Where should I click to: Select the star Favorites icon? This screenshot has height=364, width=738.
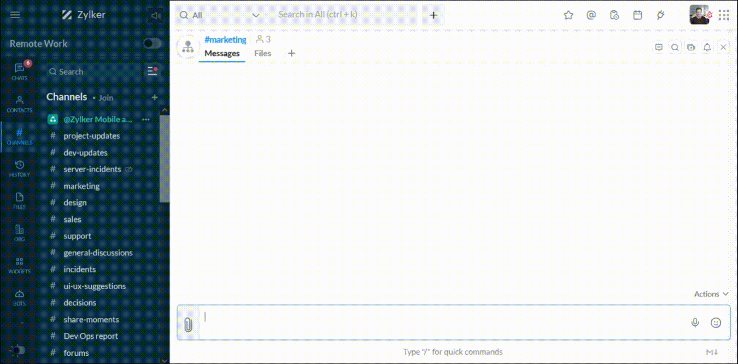click(568, 15)
